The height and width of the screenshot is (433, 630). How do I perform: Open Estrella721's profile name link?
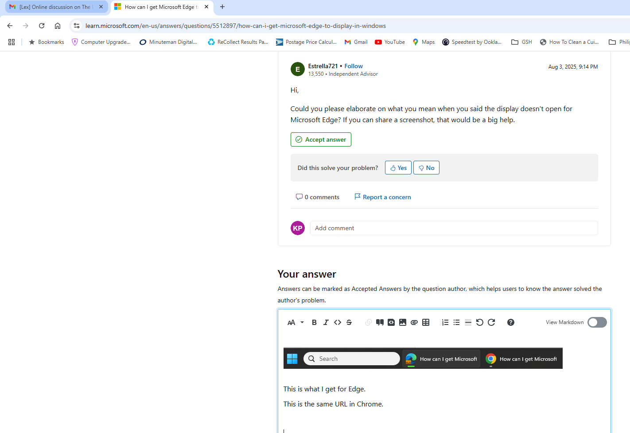(323, 66)
